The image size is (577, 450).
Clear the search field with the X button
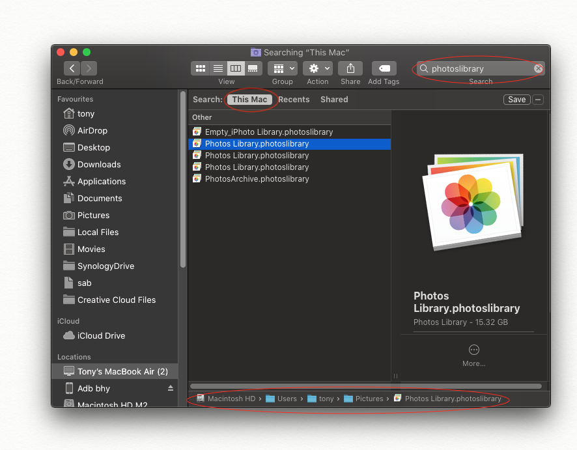click(538, 68)
